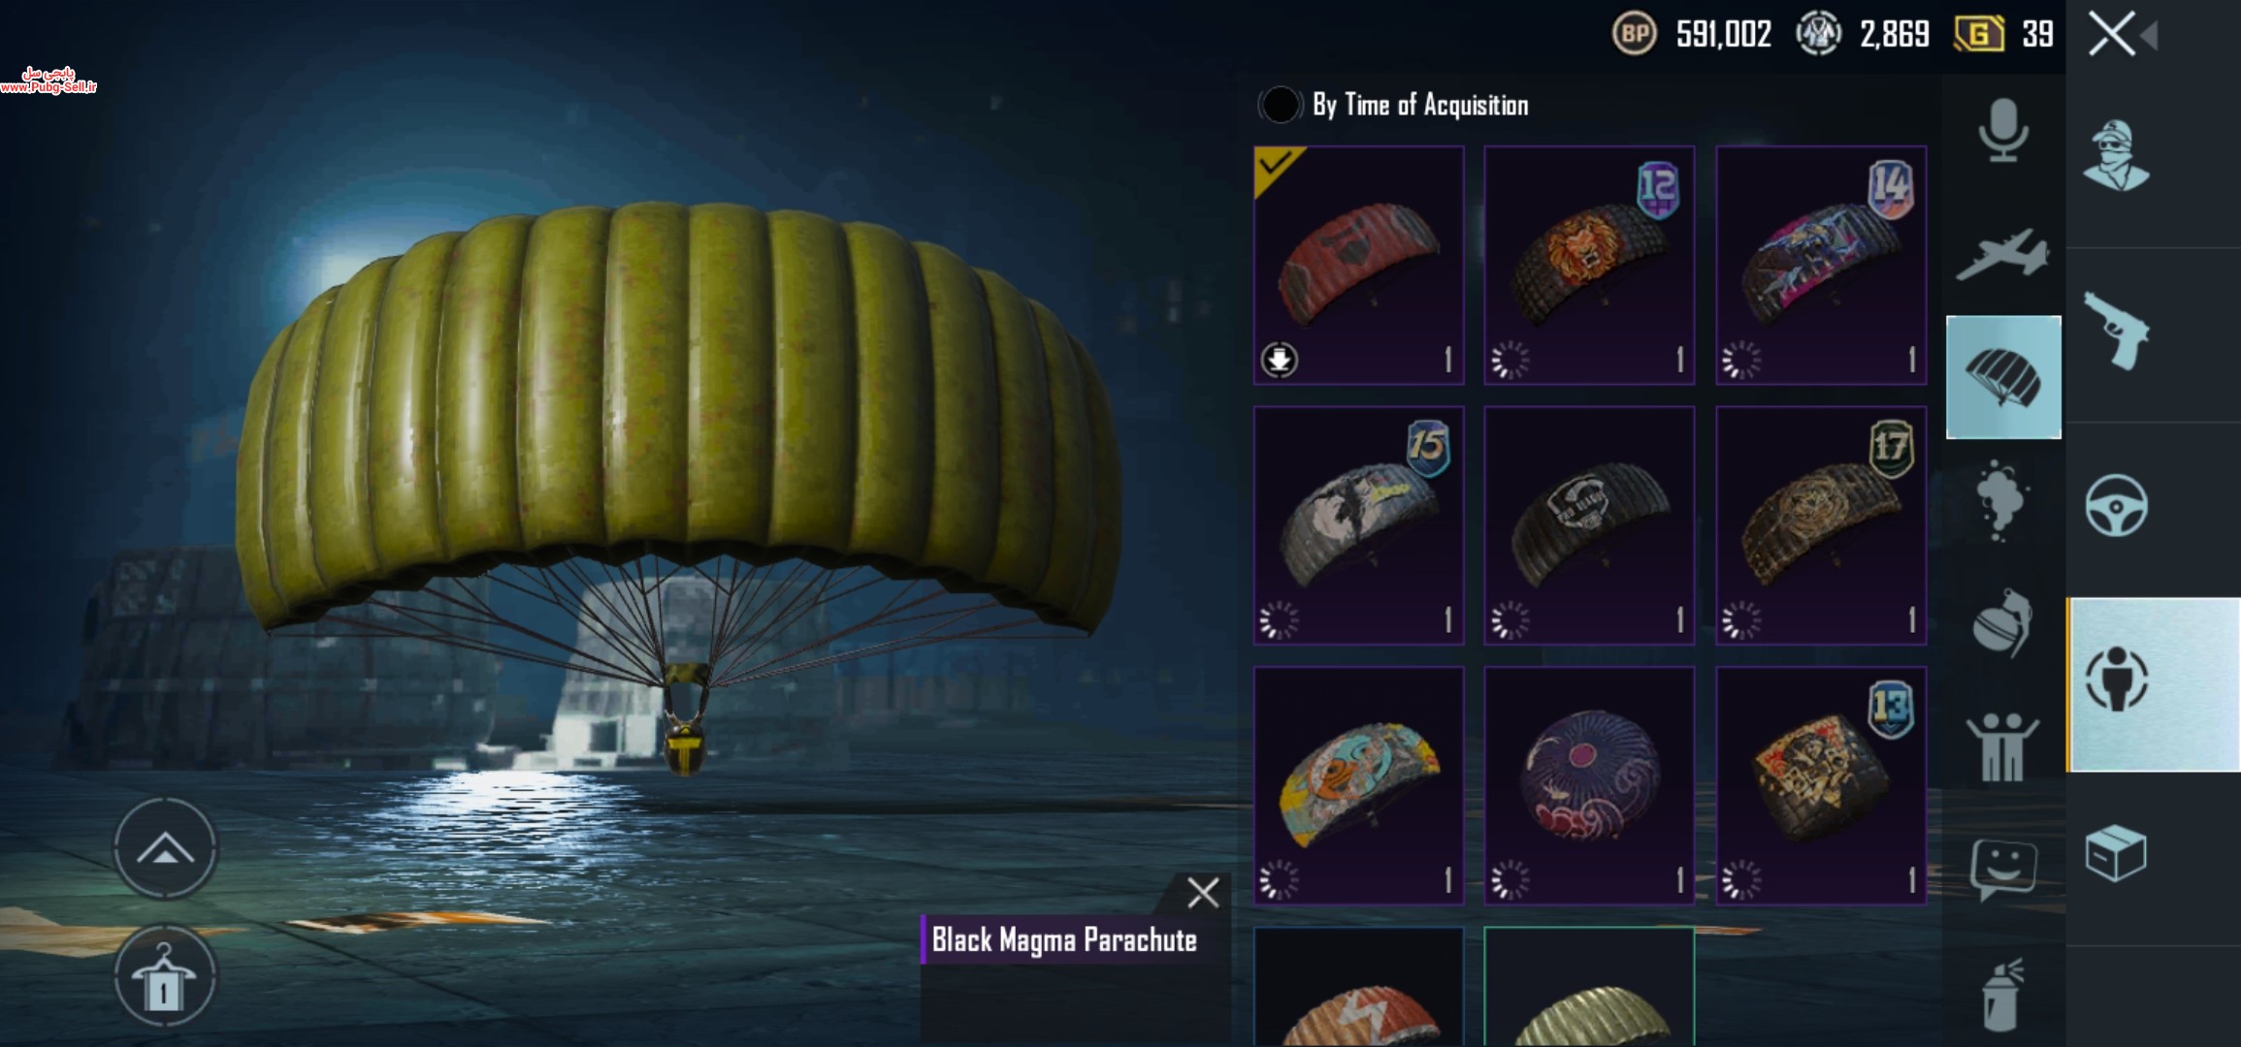
Task: Open the smoke trail category
Action: tap(2002, 499)
